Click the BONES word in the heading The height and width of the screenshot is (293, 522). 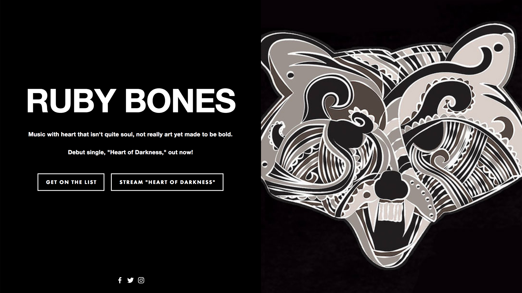click(180, 101)
